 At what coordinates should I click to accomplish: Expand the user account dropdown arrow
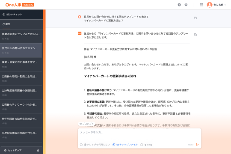[x=225, y=5]
